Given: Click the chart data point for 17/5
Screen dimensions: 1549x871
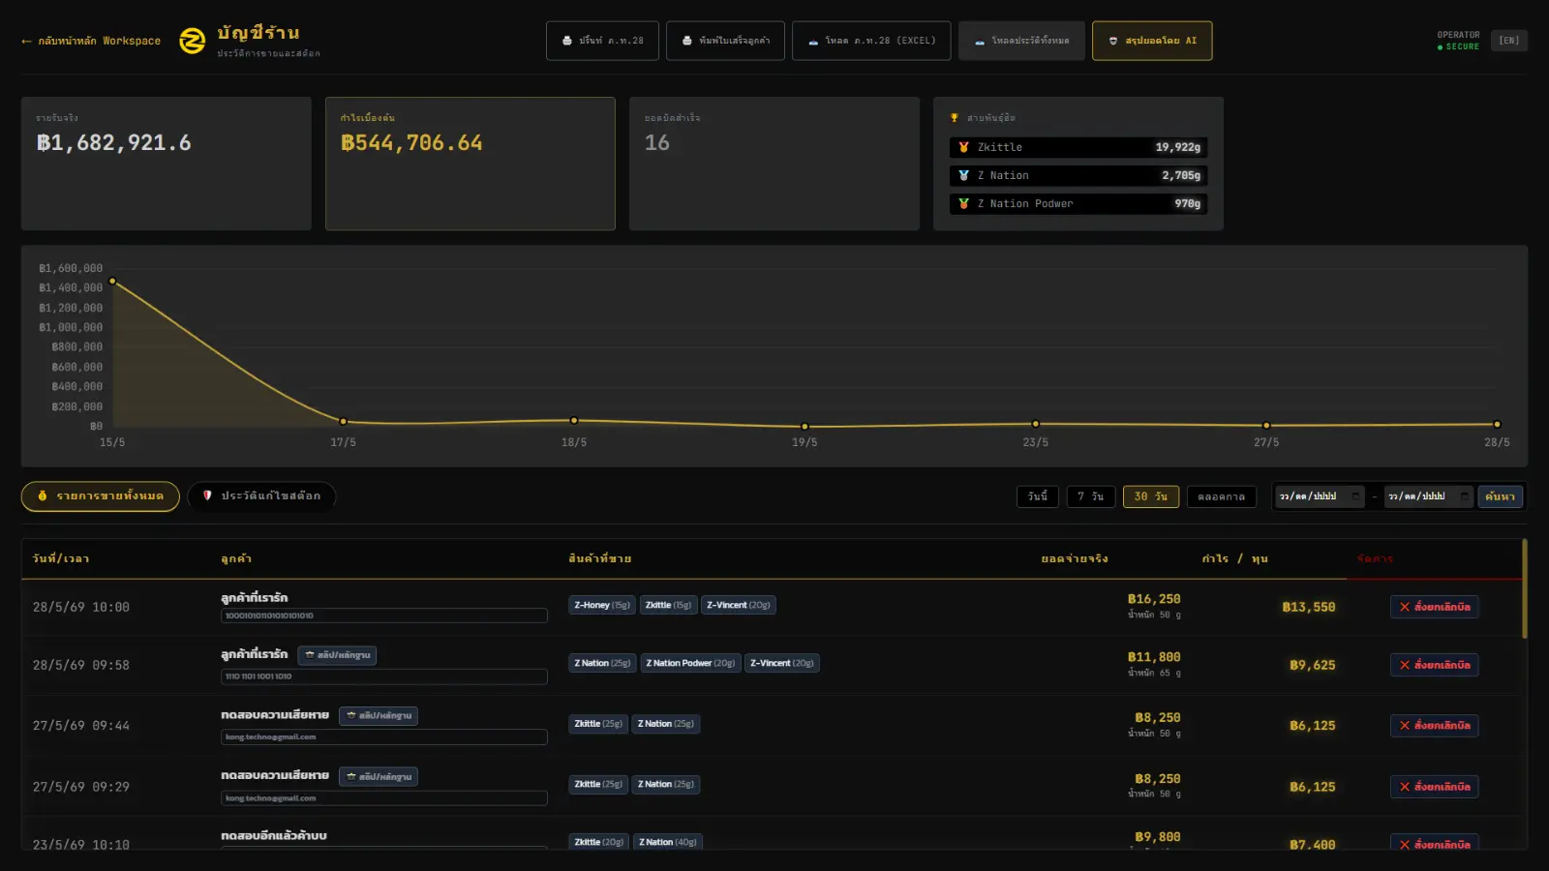Looking at the screenshot, I should [x=343, y=421].
